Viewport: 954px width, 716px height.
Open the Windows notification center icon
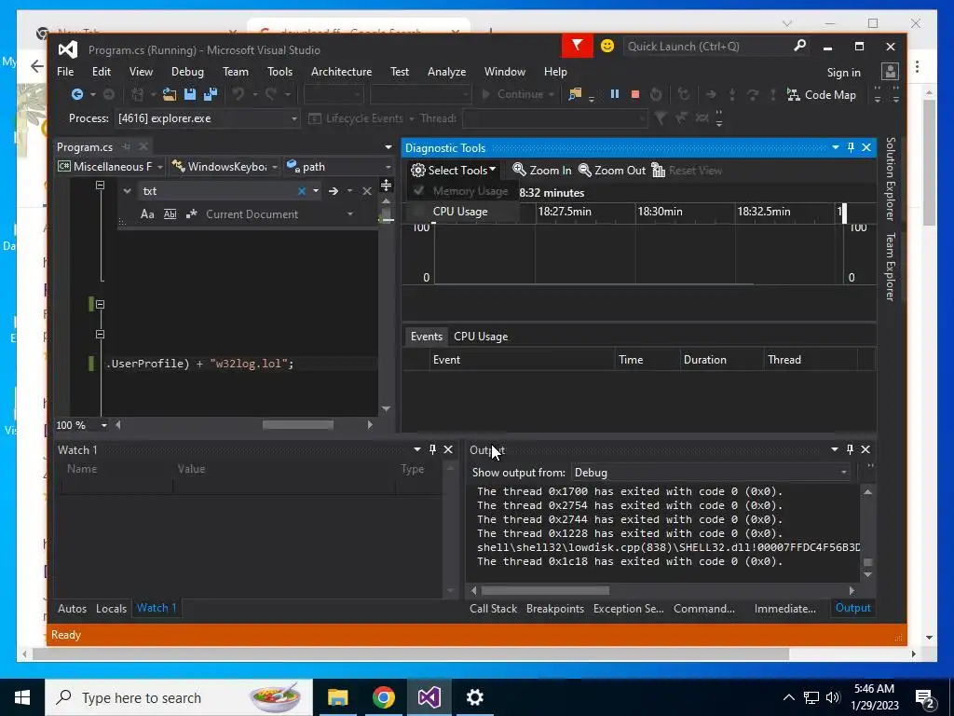[925, 698]
